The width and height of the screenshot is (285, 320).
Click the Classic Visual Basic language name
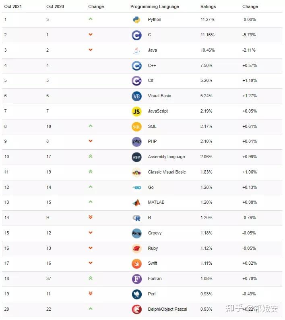(167, 172)
